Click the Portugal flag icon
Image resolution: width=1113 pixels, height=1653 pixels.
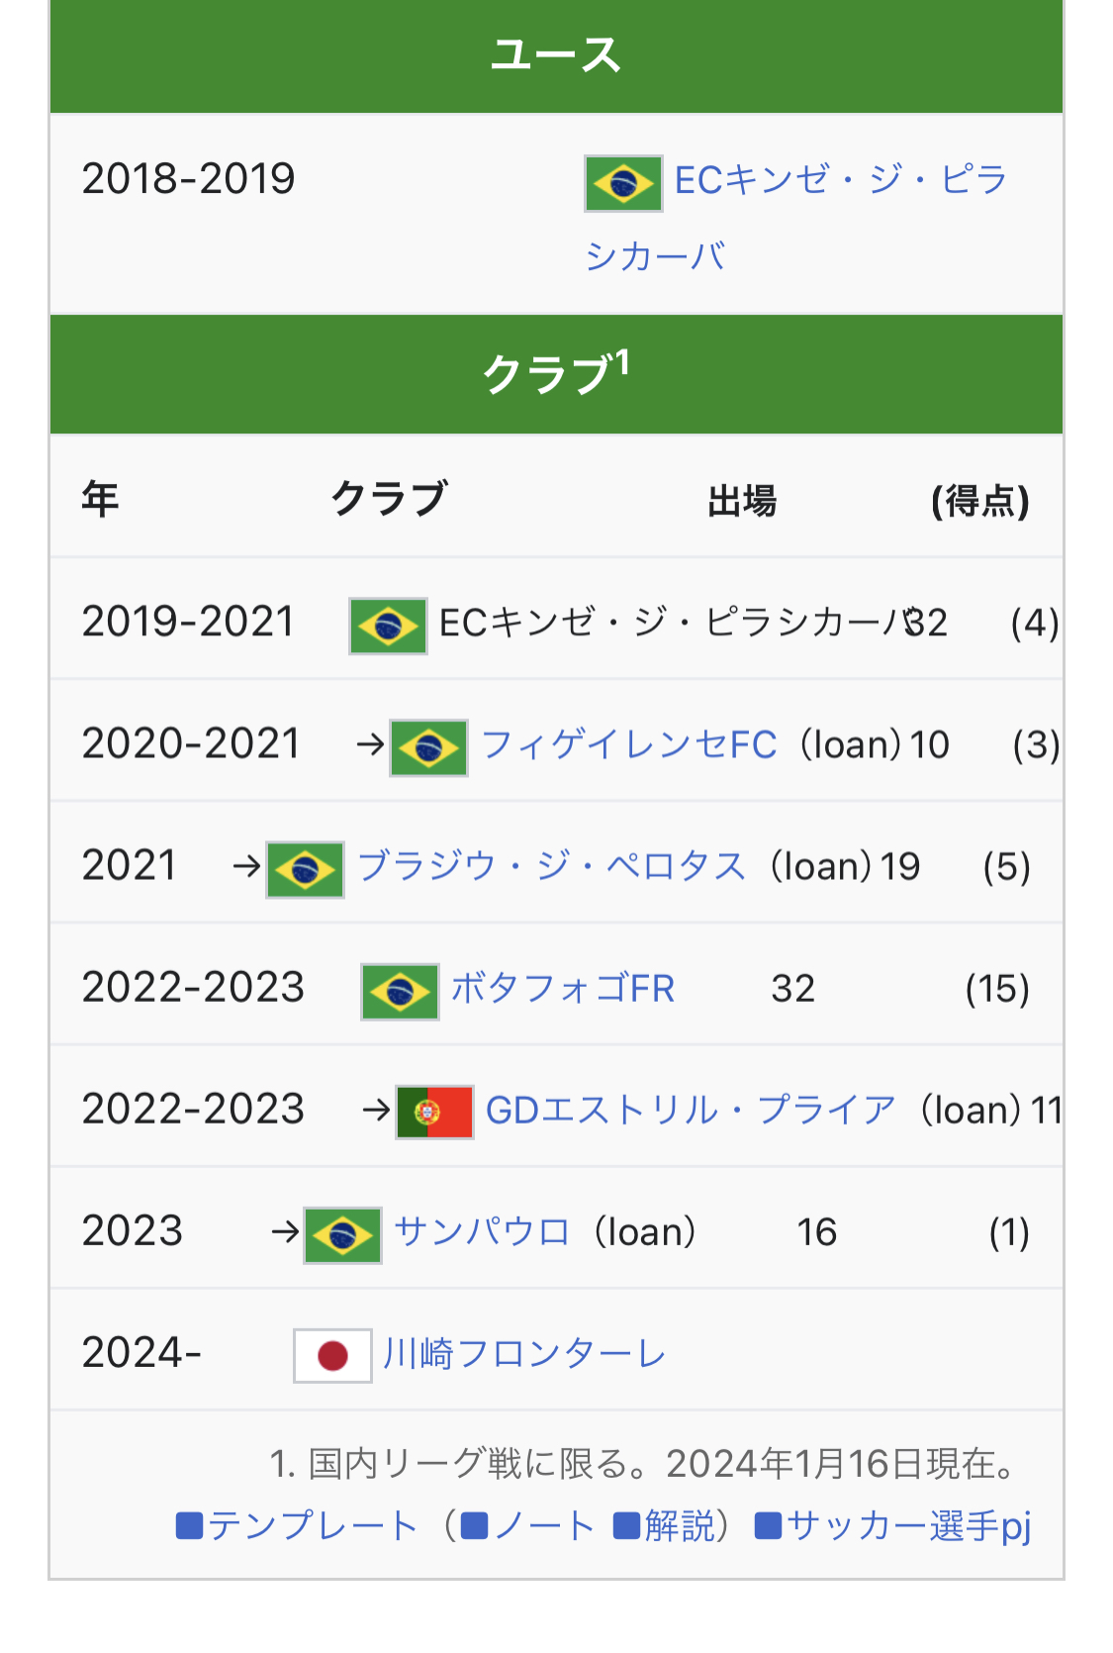coord(434,1113)
